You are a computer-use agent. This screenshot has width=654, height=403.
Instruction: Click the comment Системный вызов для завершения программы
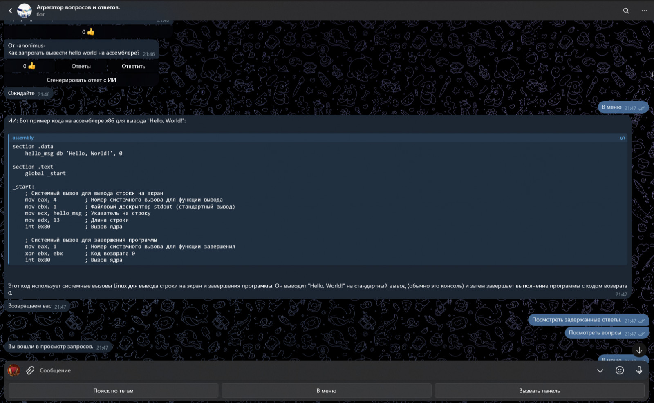[x=91, y=240]
